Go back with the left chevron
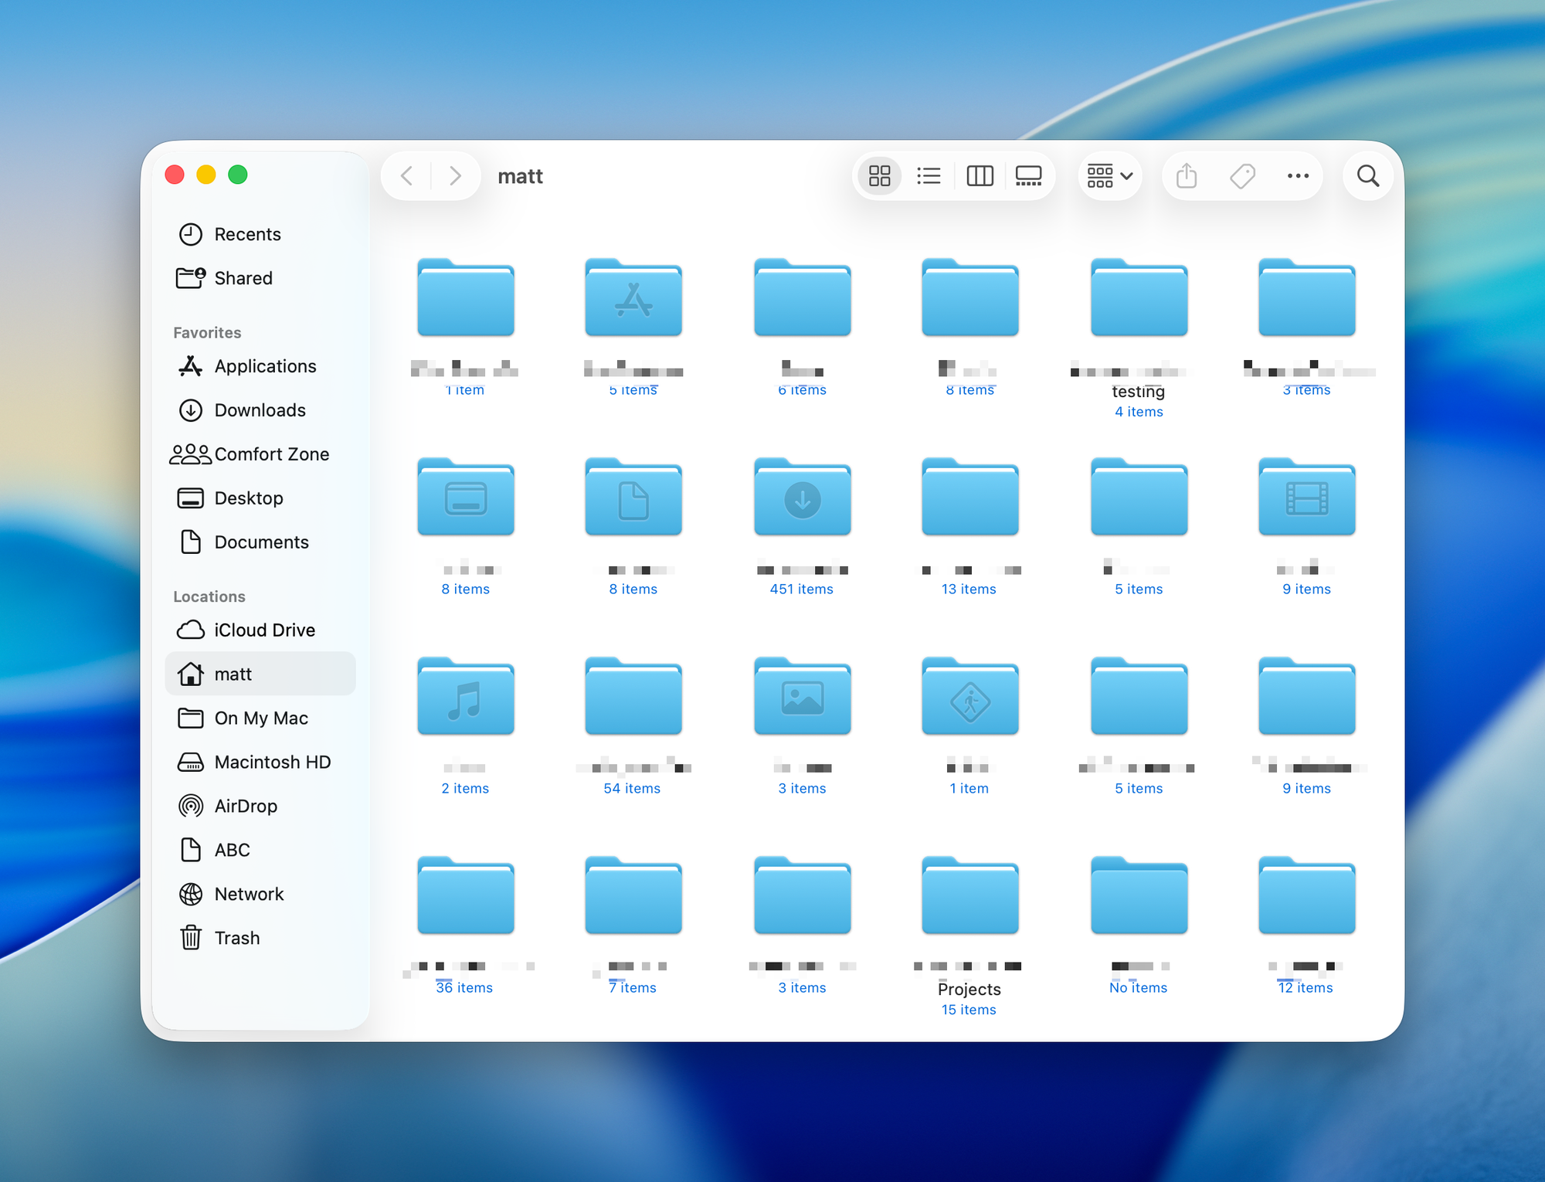Screen dimensions: 1545x1182 (x=407, y=176)
